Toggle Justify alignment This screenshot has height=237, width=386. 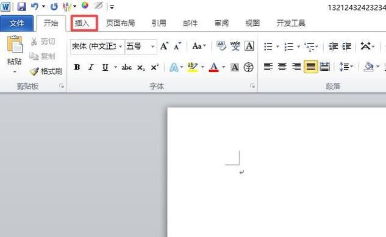310,67
